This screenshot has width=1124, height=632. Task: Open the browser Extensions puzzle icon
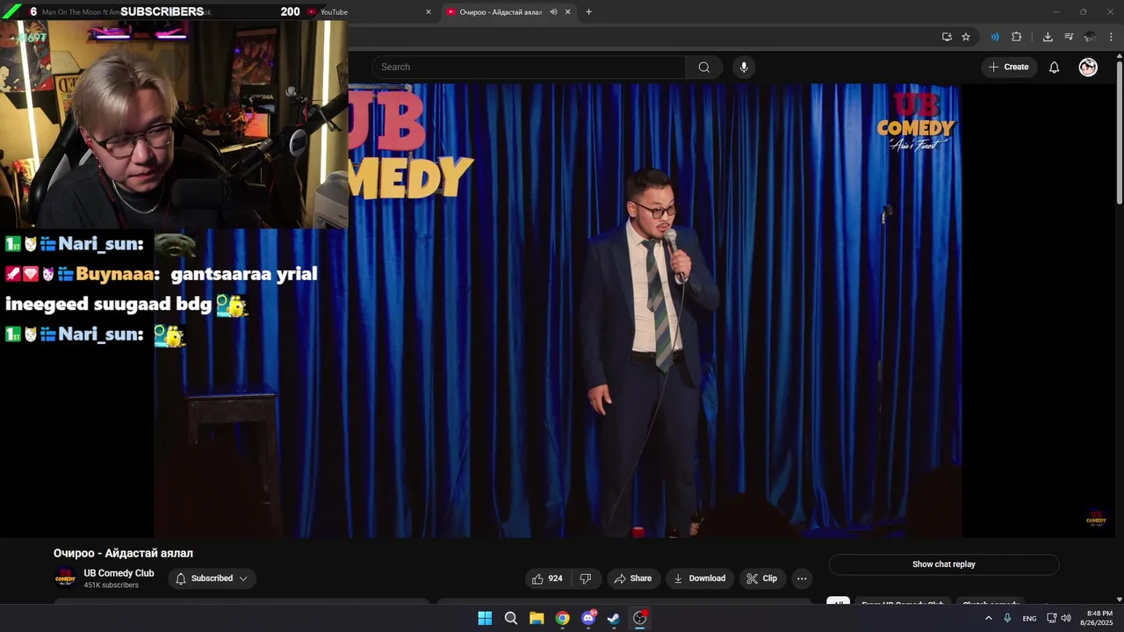1017,37
